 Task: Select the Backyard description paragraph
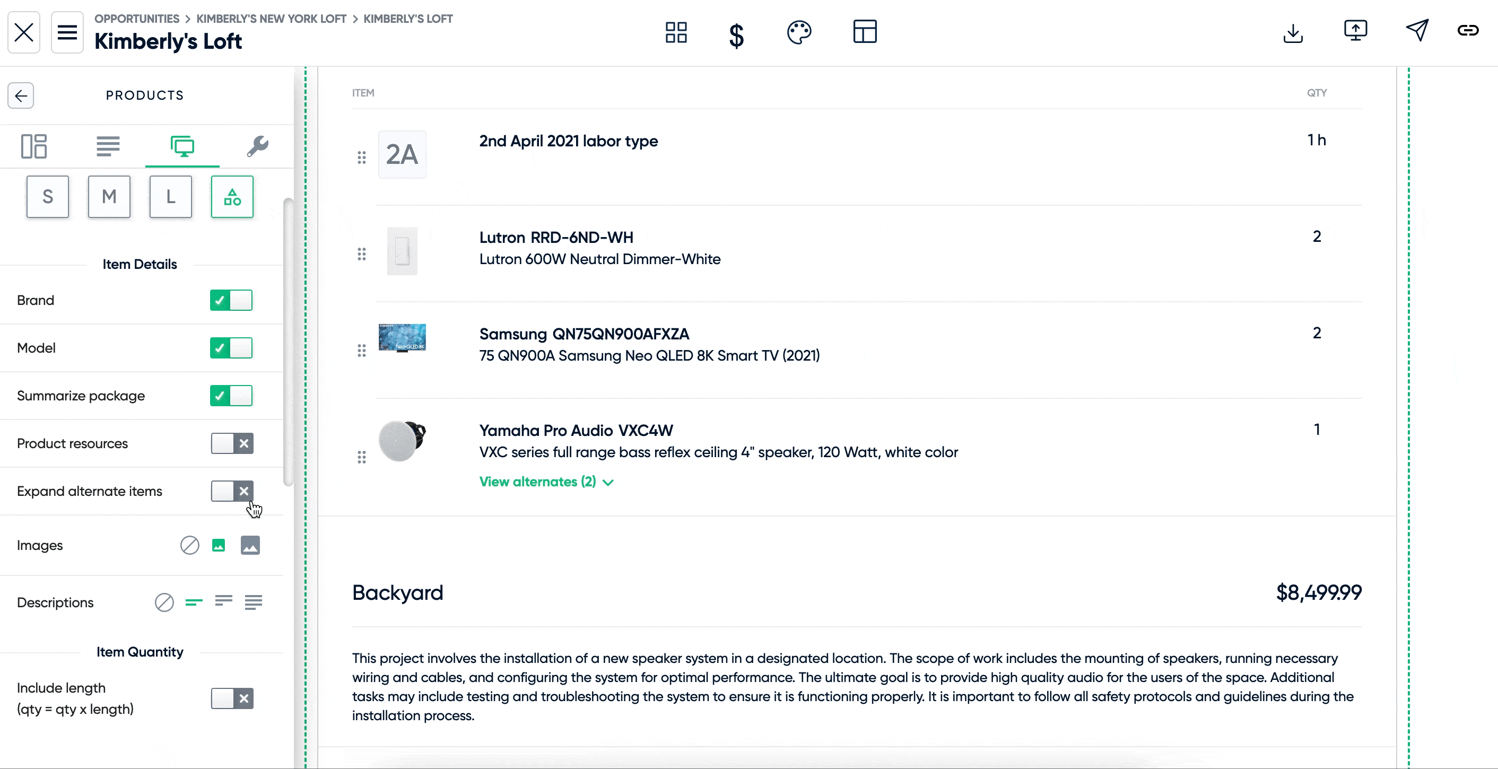pos(853,686)
